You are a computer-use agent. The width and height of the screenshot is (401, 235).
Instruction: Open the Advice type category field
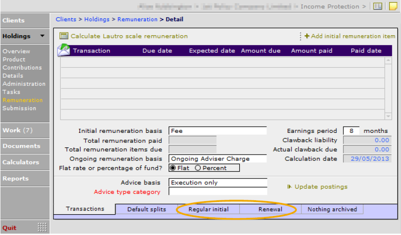[x=218, y=191]
